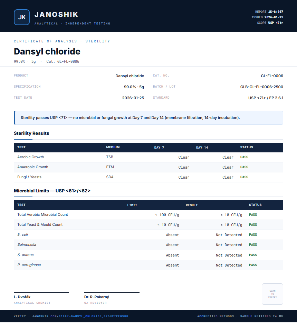297x332 pixels.
Task: Select the Salmonella row label
Action: (x=27, y=244)
